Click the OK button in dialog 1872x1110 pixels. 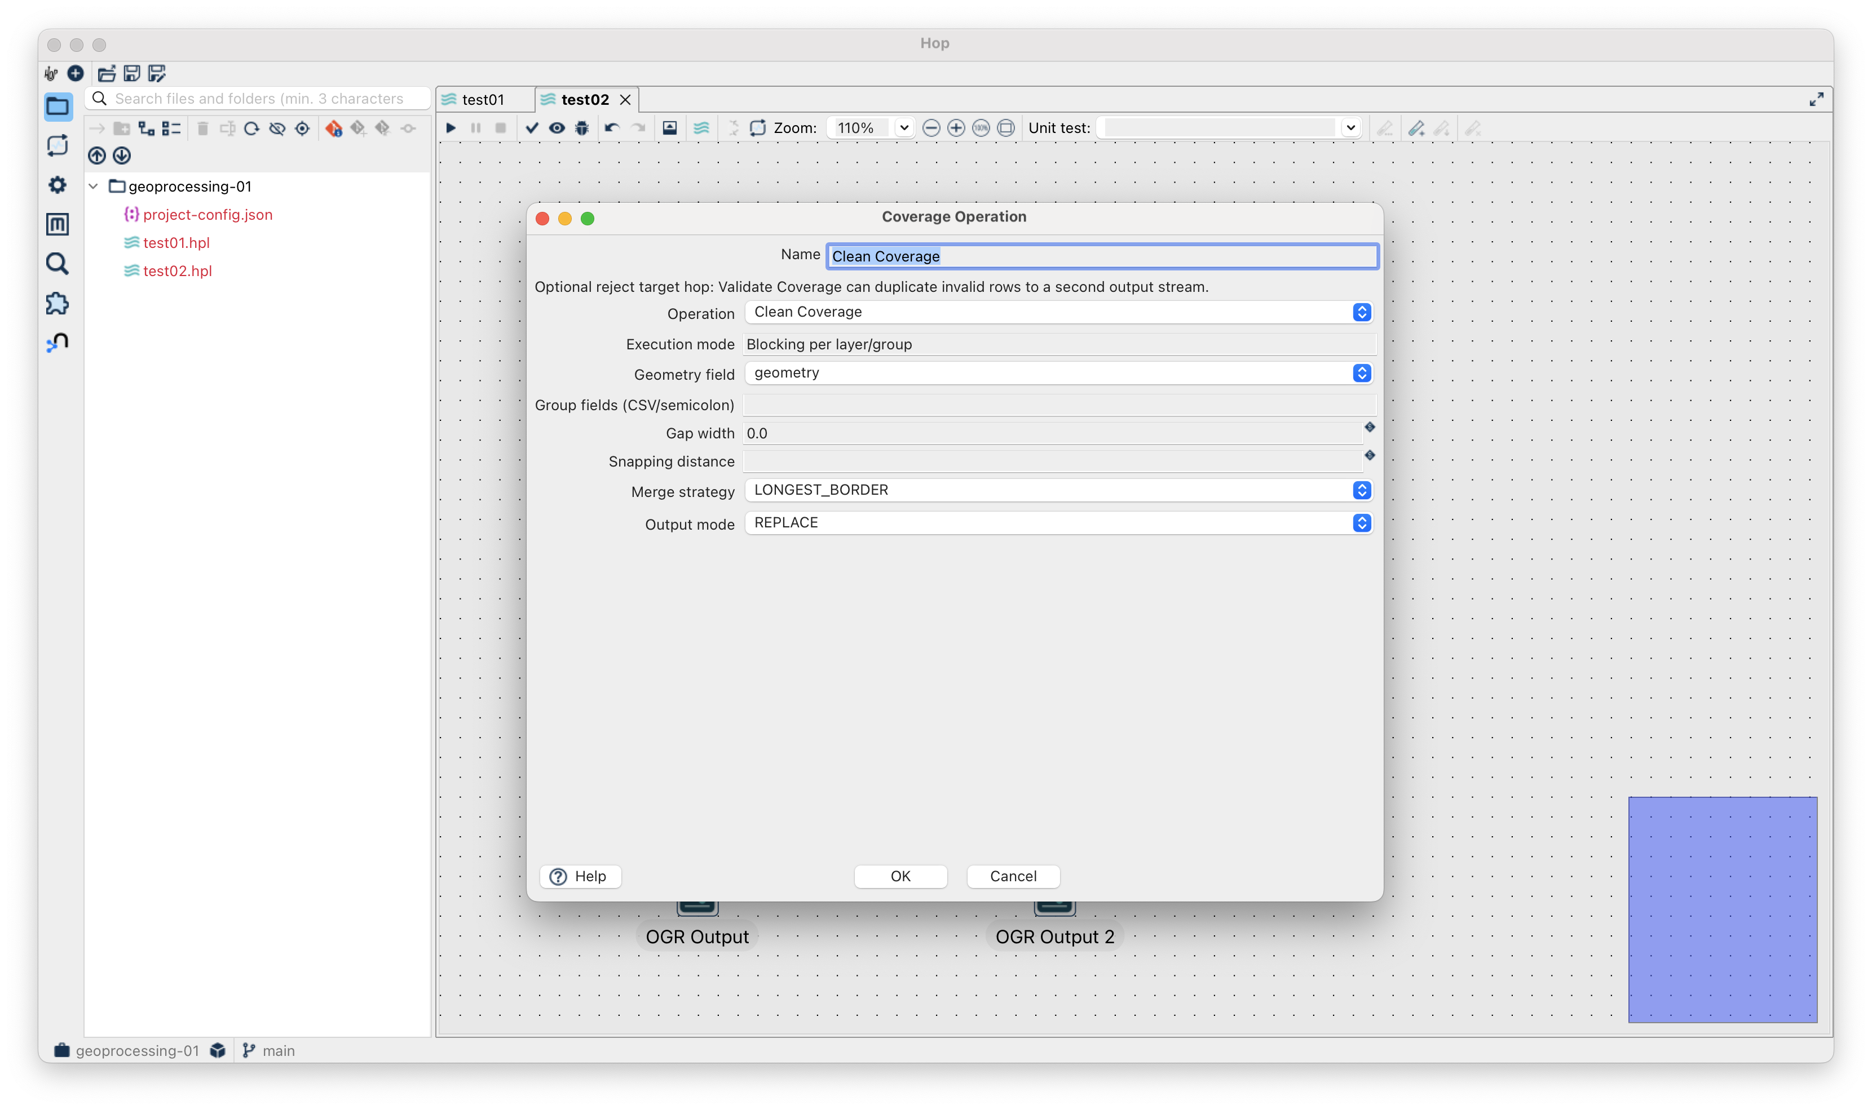900,876
